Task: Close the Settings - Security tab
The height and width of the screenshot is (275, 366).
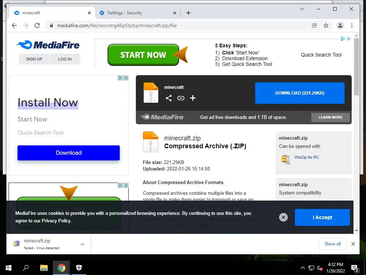Action: pyautogui.click(x=174, y=13)
